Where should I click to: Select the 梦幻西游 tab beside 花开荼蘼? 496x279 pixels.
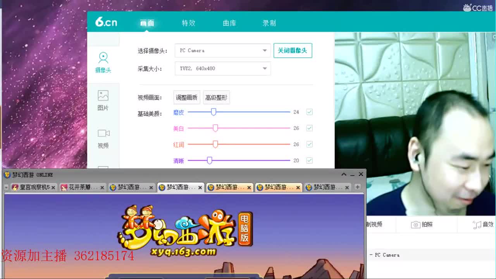pyautogui.click(x=131, y=188)
